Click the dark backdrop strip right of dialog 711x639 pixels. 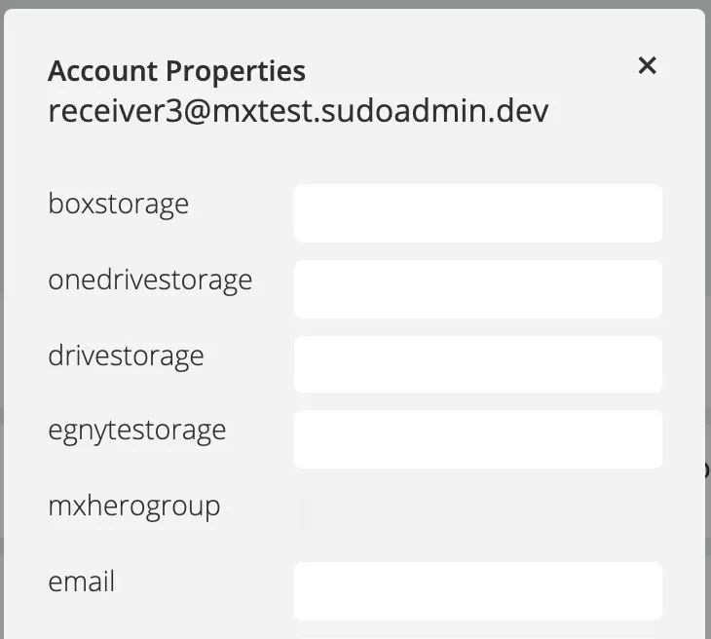(x=708, y=292)
